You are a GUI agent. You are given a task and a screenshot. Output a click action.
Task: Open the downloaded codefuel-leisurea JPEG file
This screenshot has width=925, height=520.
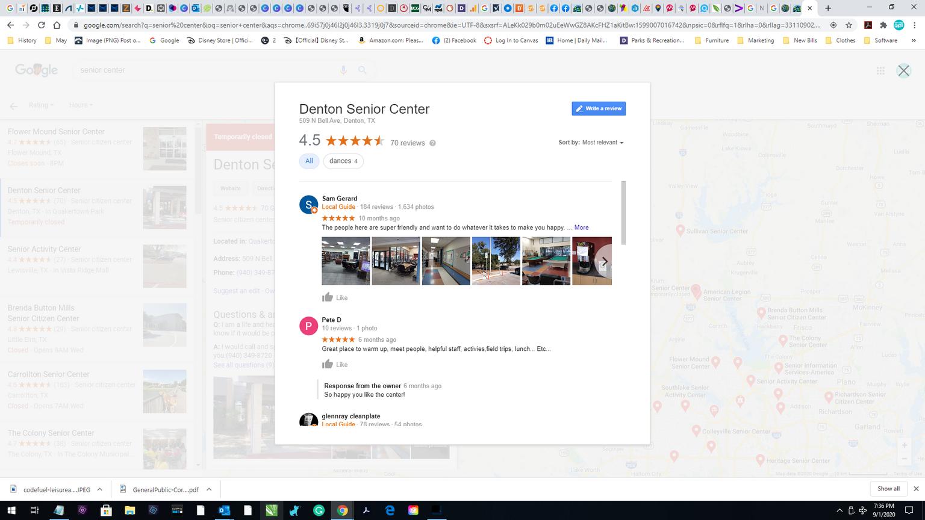click(51, 489)
